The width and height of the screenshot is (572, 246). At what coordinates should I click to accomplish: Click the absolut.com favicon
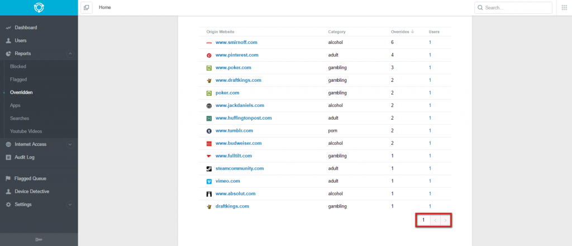pyautogui.click(x=209, y=194)
